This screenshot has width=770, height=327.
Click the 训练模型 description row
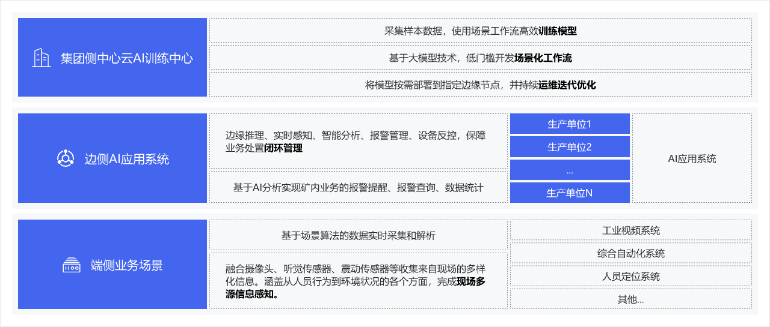tap(480, 31)
